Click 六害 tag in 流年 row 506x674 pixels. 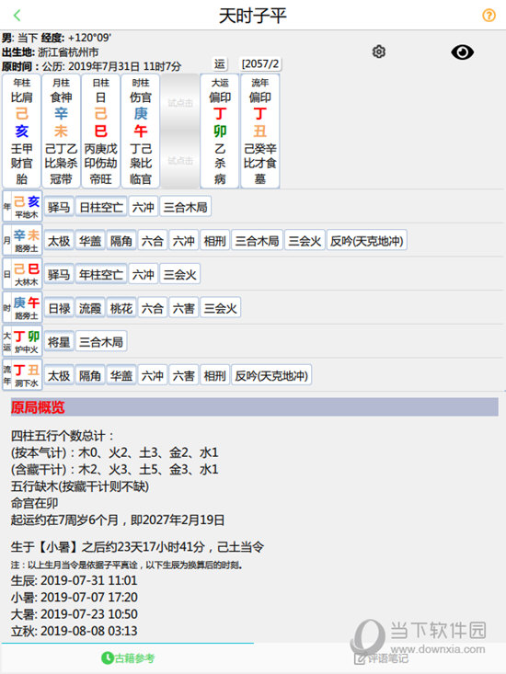click(x=184, y=375)
